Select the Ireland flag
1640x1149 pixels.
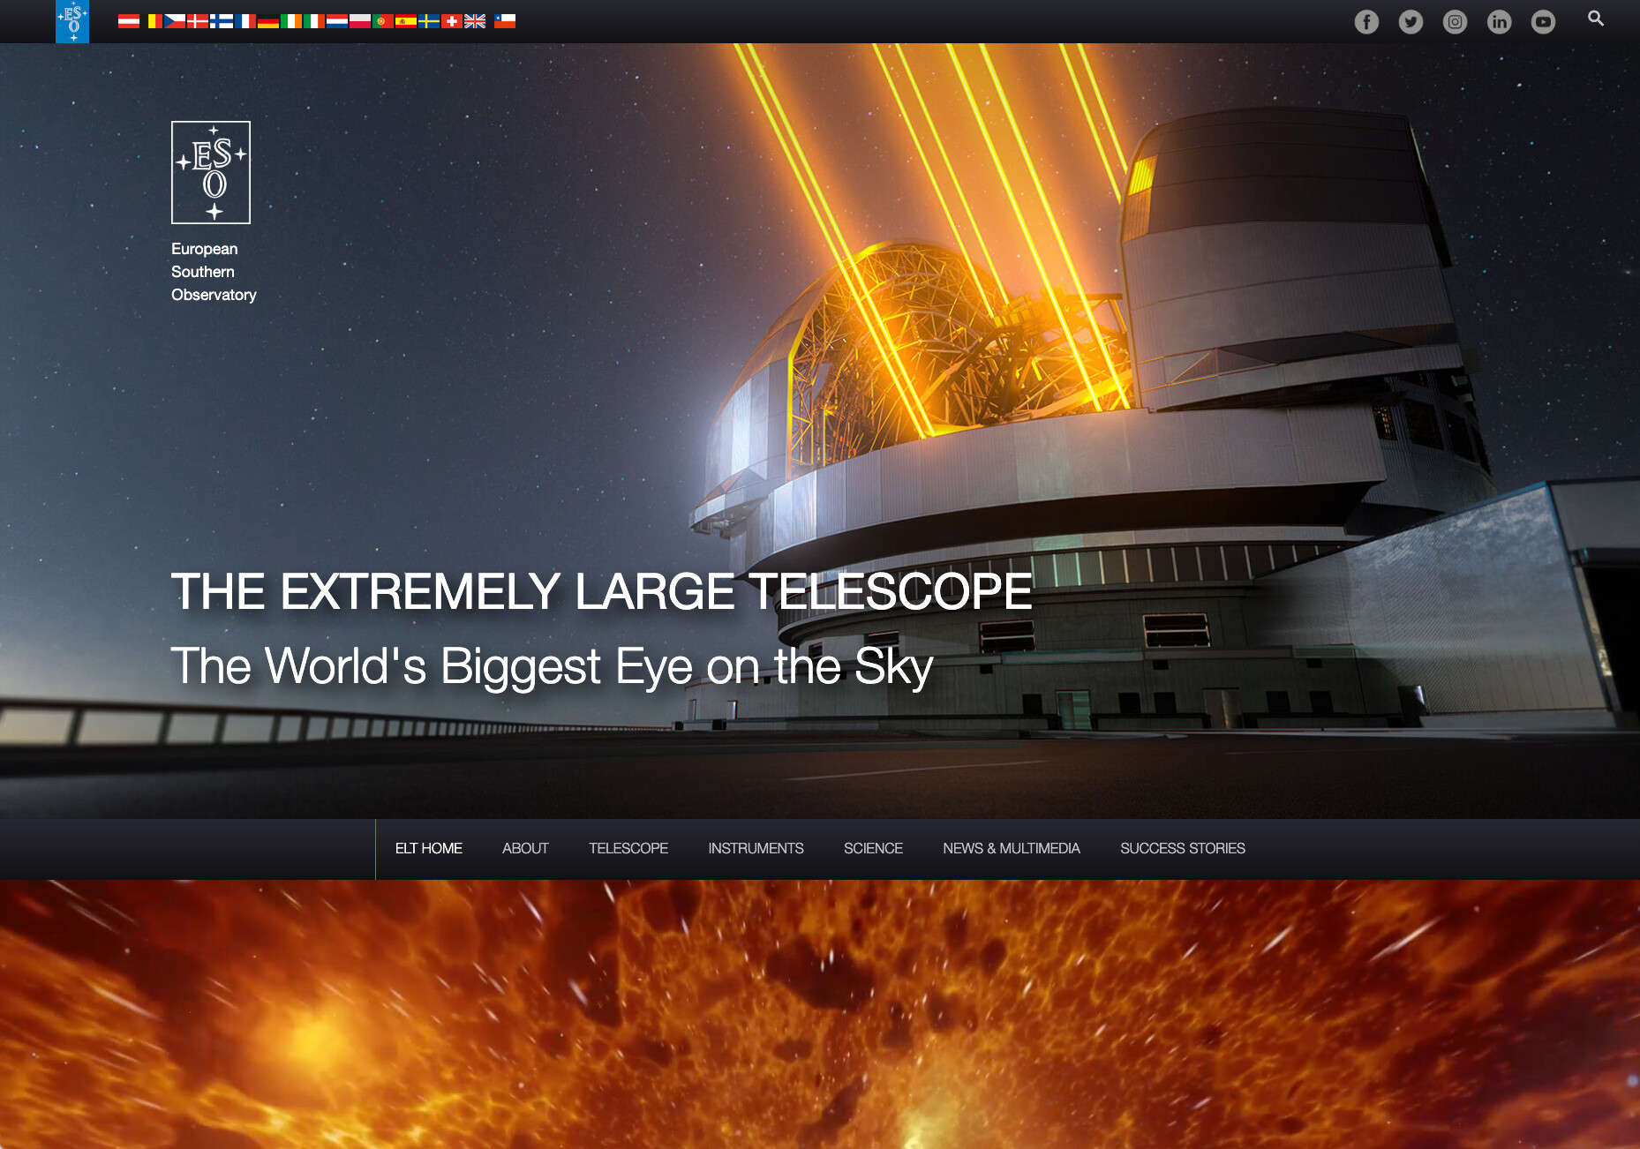[x=291, y=21]
